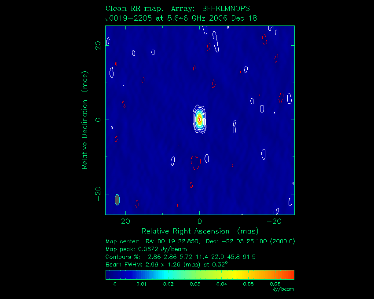Click the "0.06" color bar tick label
The width and height of the screenshot is (374, 299).
pyautogui.click(x=275, y=284)
